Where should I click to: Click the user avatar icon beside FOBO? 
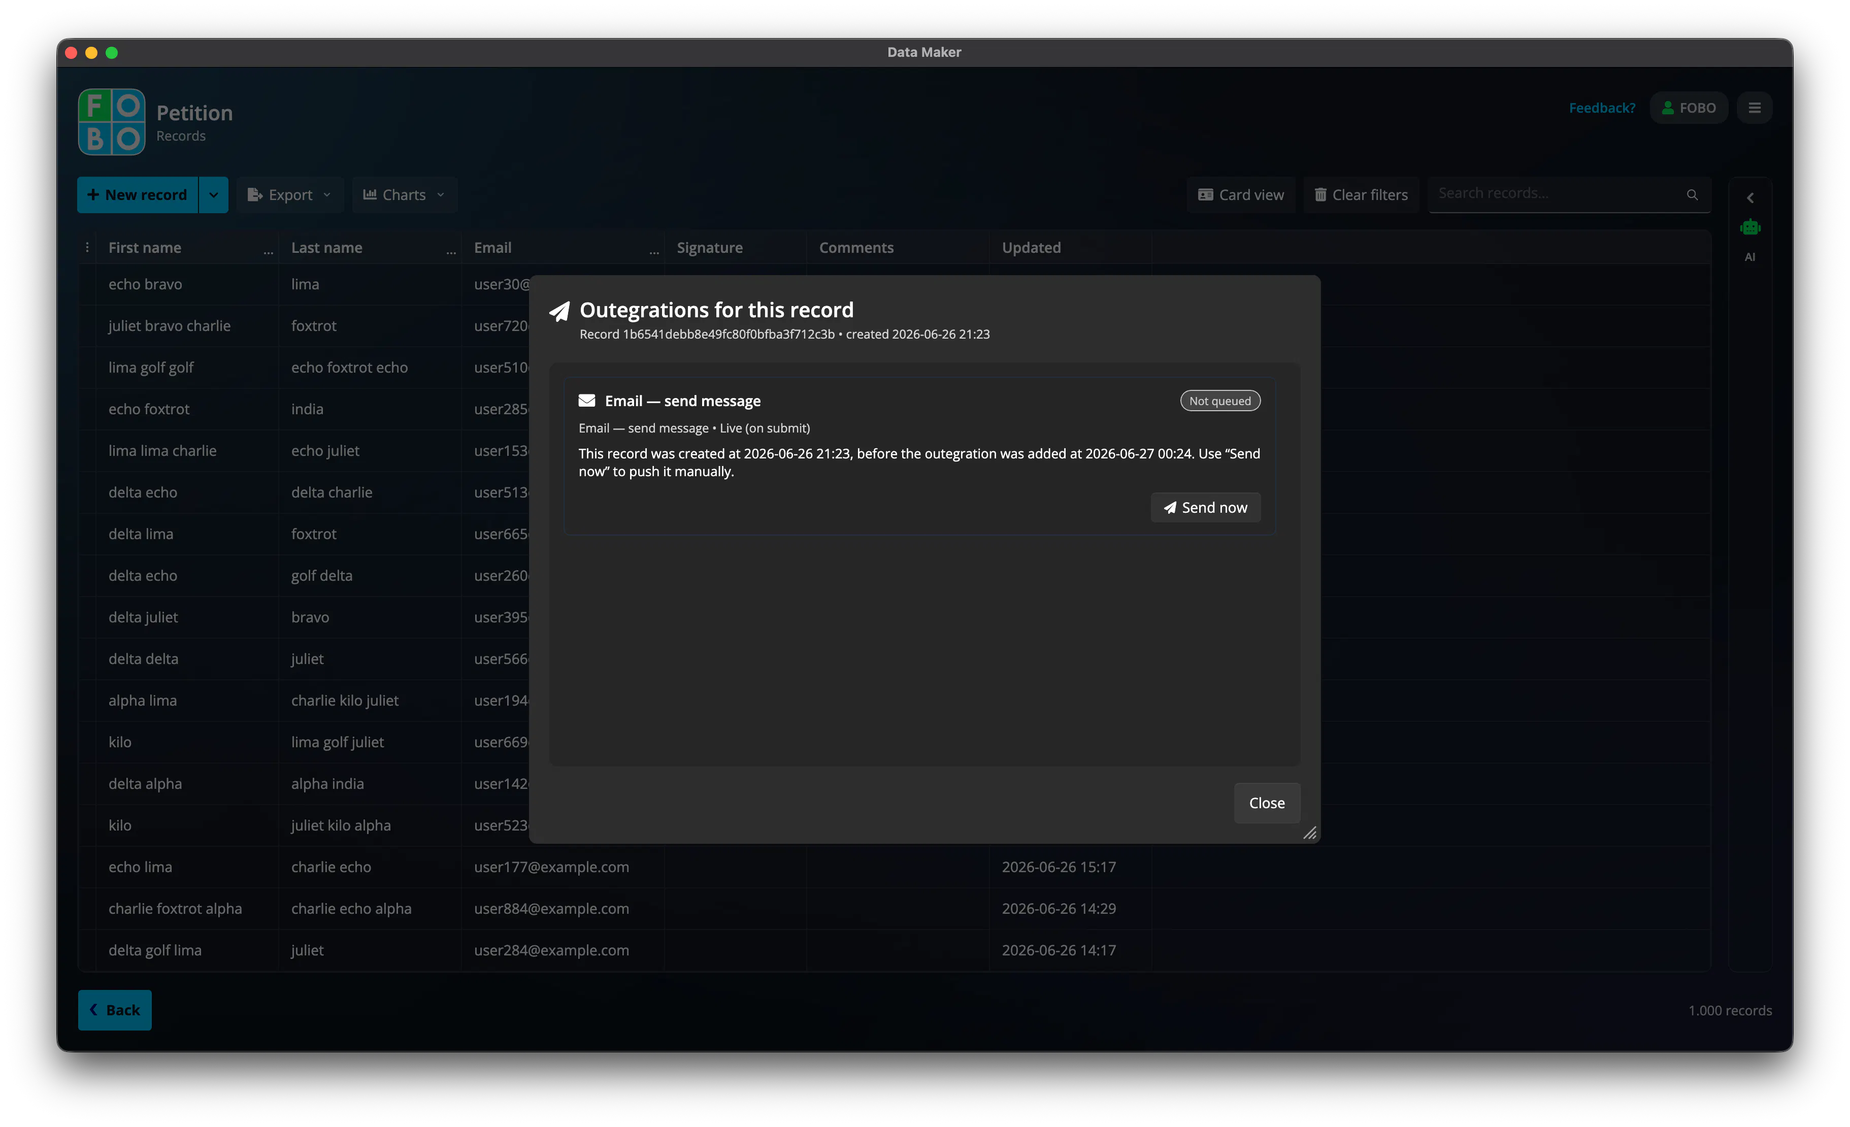[x=1668, y=108]
